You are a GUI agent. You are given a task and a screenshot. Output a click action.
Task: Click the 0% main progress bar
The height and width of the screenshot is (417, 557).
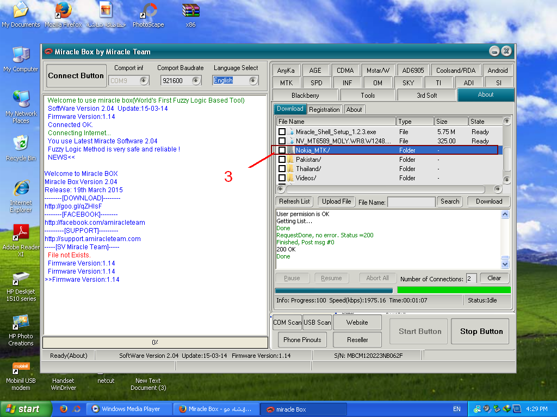[155, 342]
